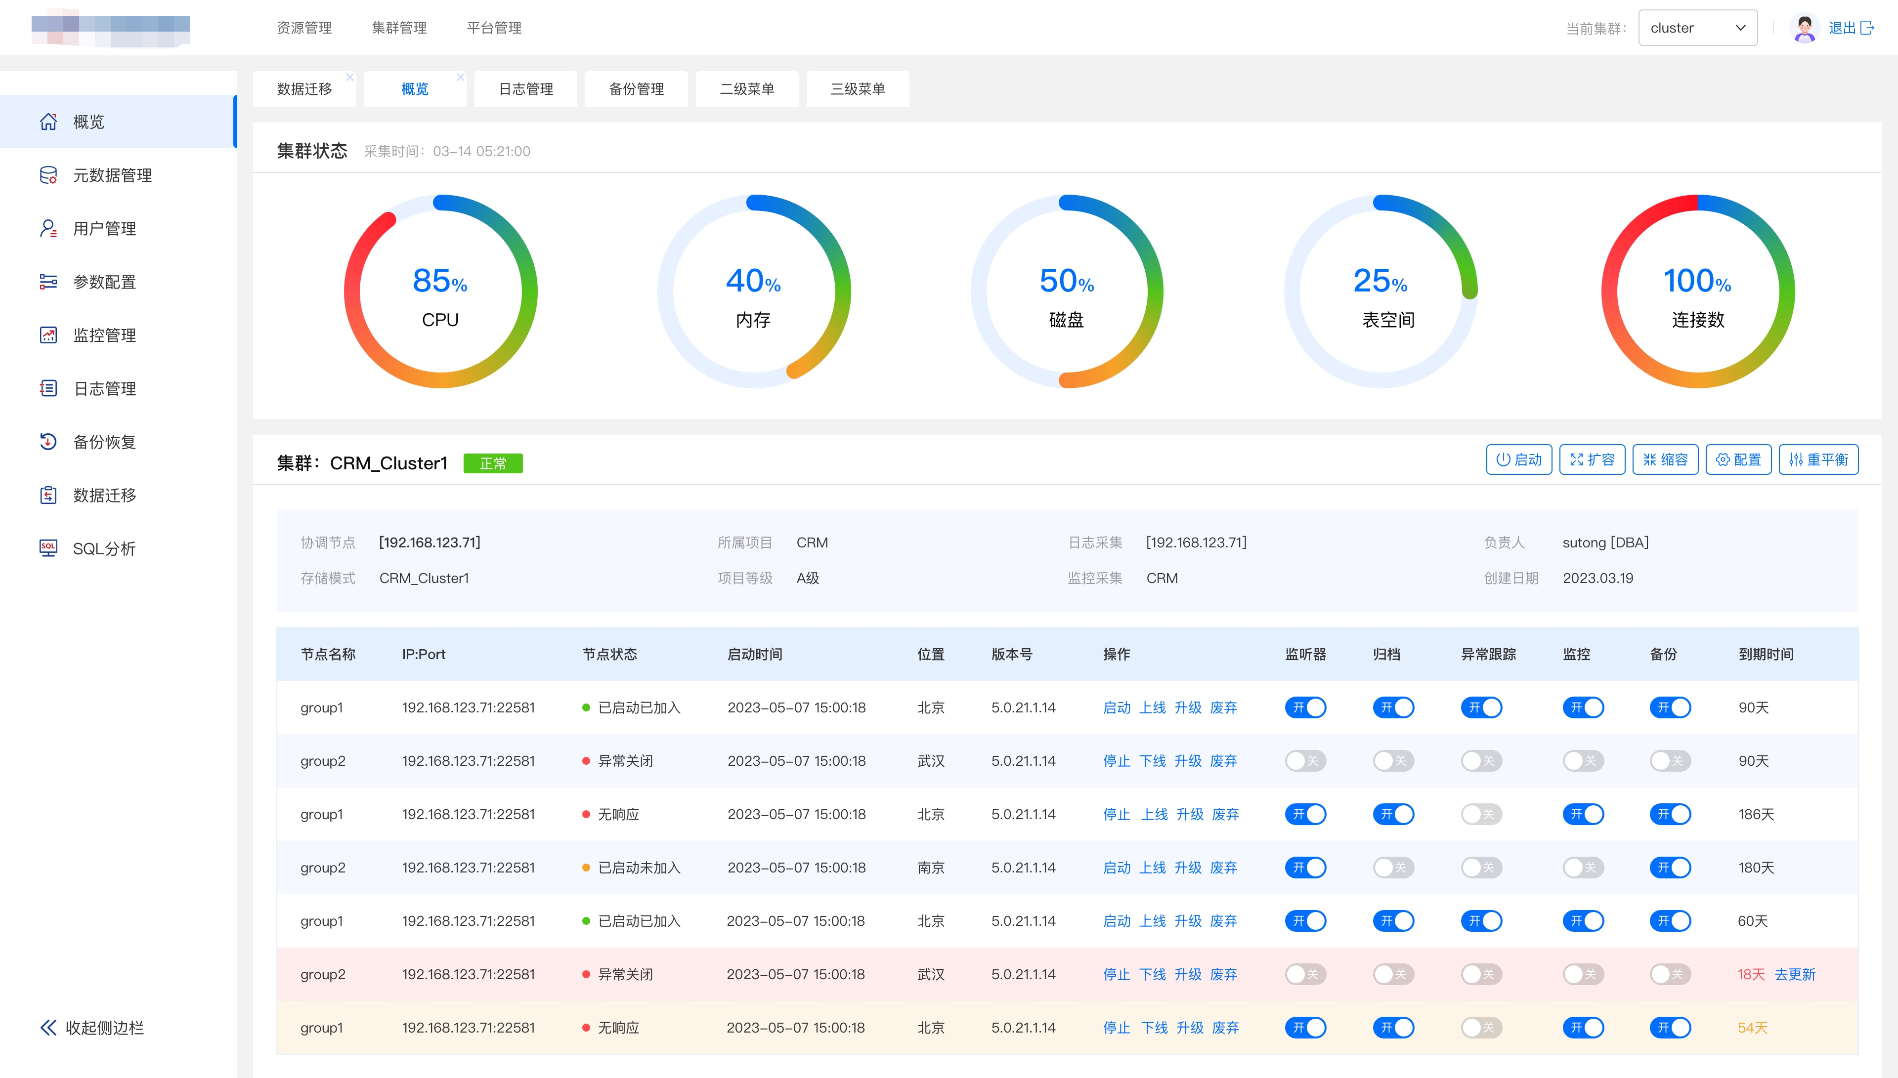Click the 备份恢复 restore icon
This screenshot has height=1078, width=1898.
48,441
